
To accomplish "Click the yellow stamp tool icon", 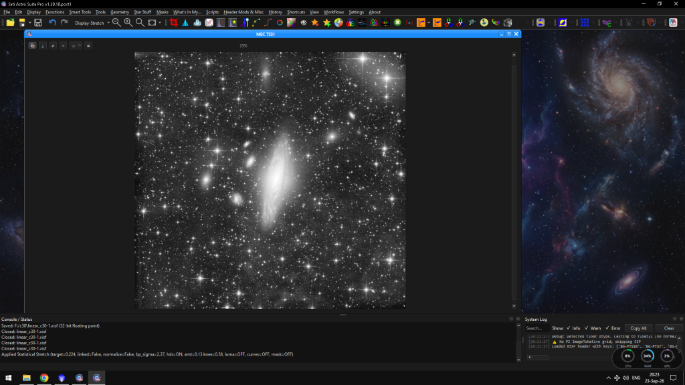I will pyautogui.click(x=484, y=23).
